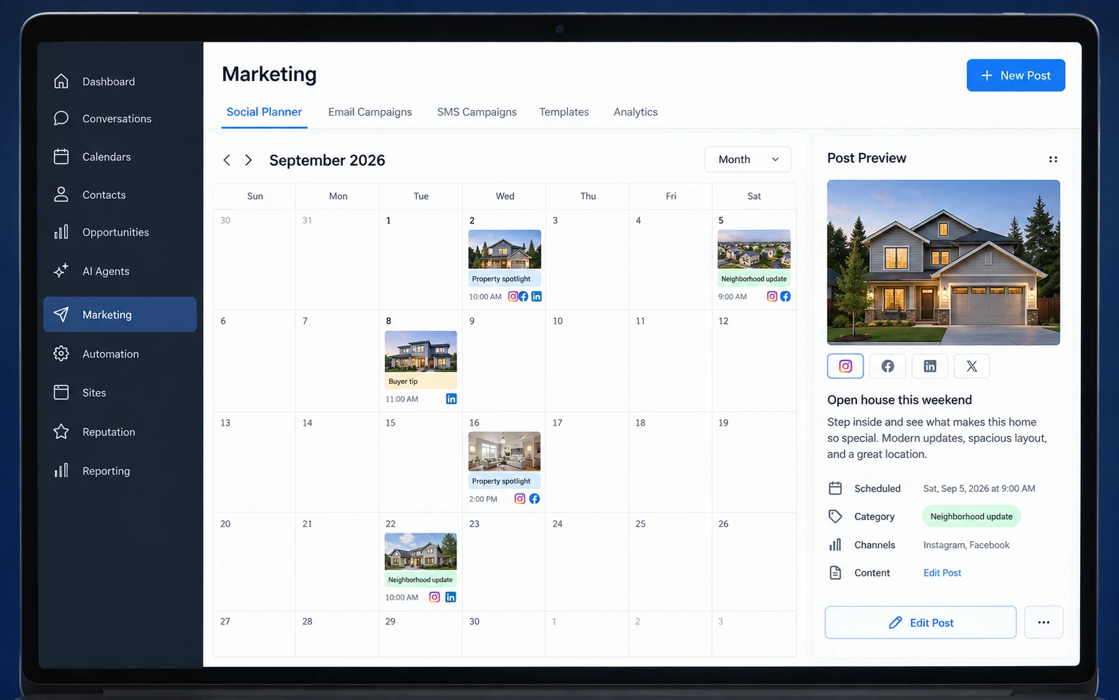Open the Month view dropdown

pos(748,159)
